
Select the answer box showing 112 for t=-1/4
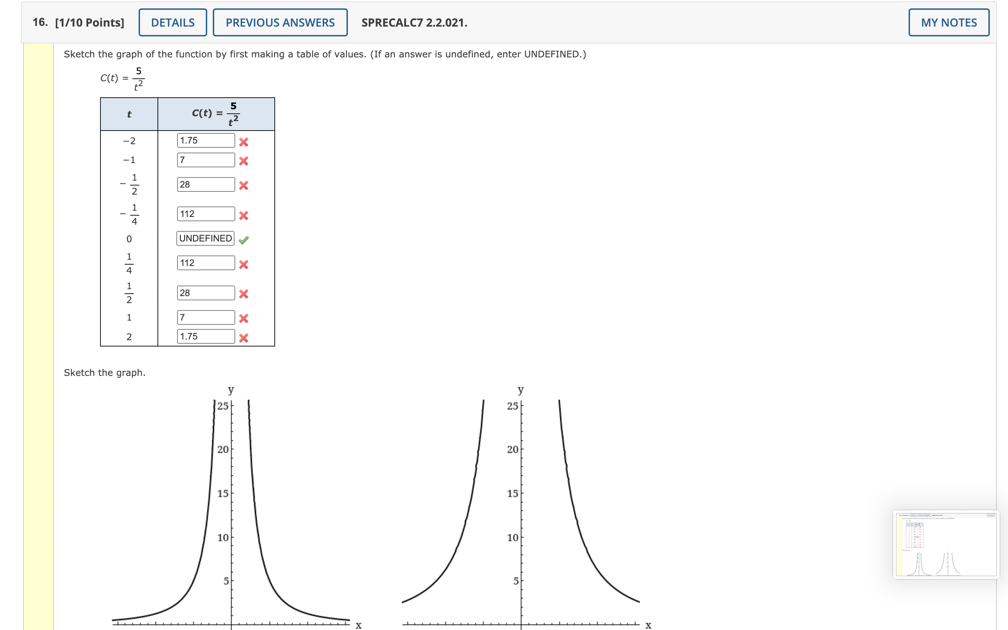click(205, 214)
